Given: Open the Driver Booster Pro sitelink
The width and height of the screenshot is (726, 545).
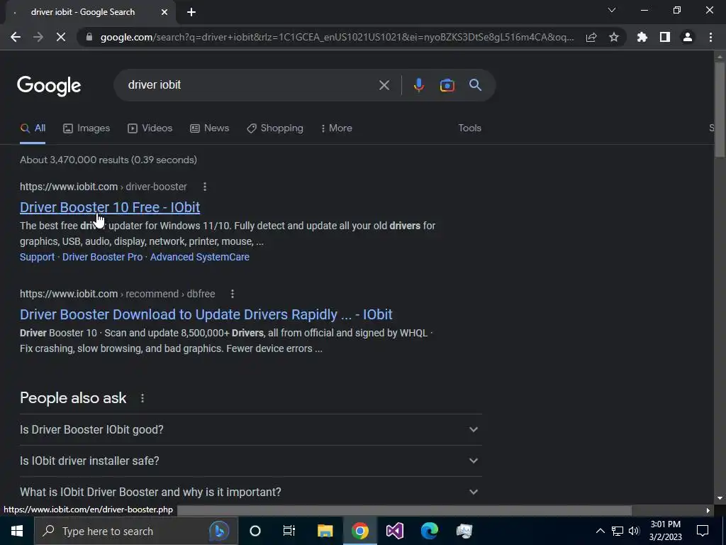Looking at the screenshot, I should [102, 257].
